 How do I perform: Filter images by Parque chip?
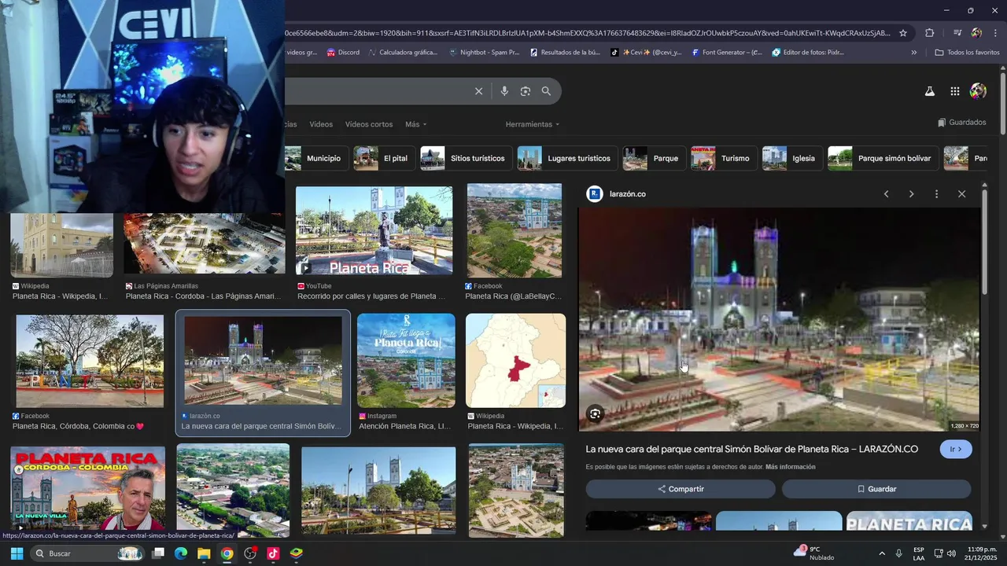click(654, 158)
